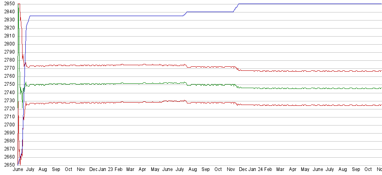Click the Feb label right after Jan 23
Image resolution: width=382 pixels, height=175 pixels.
tap(119, 170)
